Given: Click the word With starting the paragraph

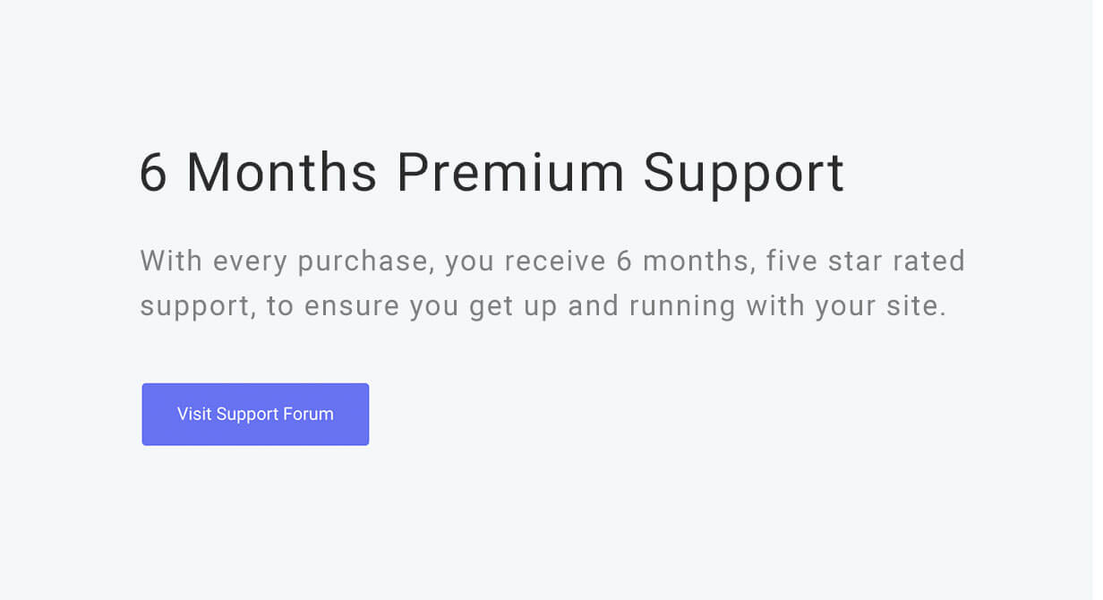Looking at the screenshot, I should (x=172, y=261).
